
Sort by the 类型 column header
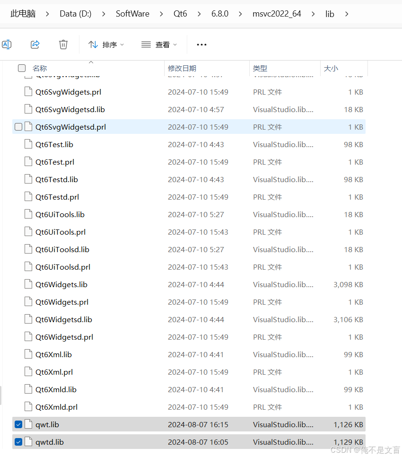(260, 68)
